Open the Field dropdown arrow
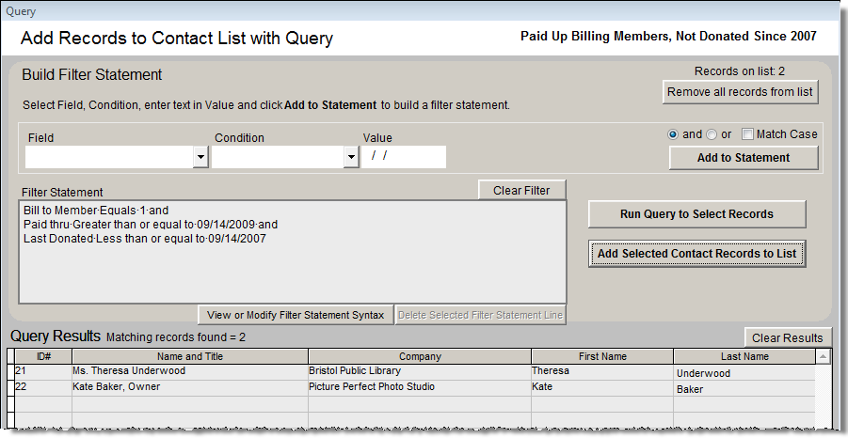This screenshot has width=848, height=438. pos(200,157)
